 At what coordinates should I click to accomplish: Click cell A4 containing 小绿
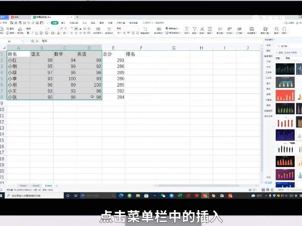(x=19, y=72)
